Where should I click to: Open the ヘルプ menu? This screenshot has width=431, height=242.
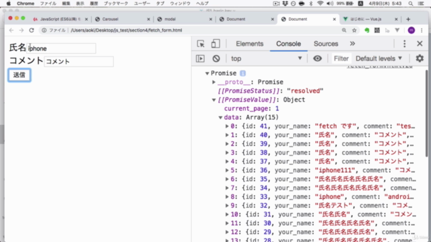pos(202,3)
